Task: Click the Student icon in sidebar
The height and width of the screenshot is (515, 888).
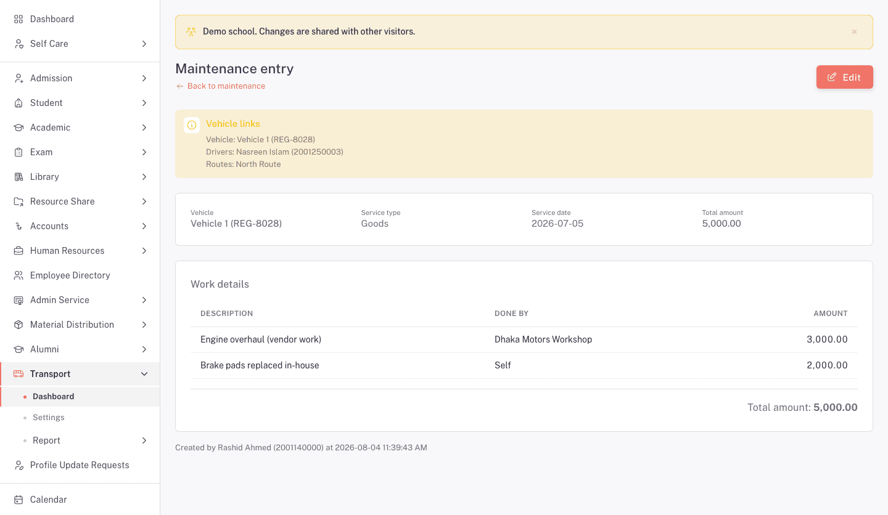Action: click(18, 103)
